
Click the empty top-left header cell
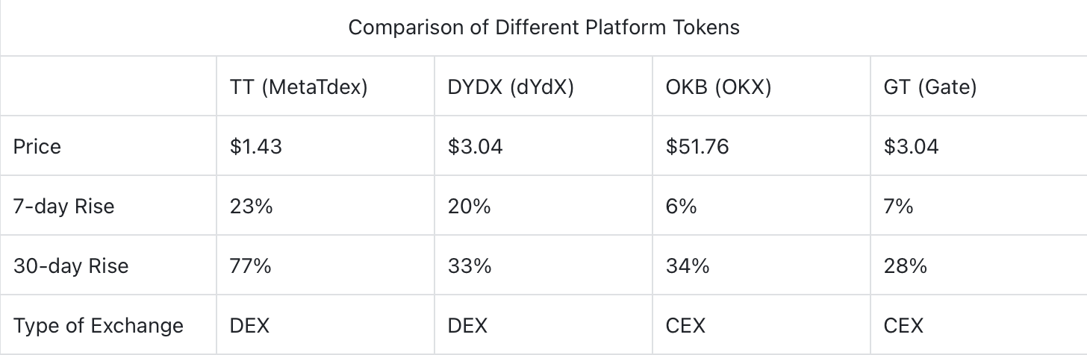click(x=109, y=87)
